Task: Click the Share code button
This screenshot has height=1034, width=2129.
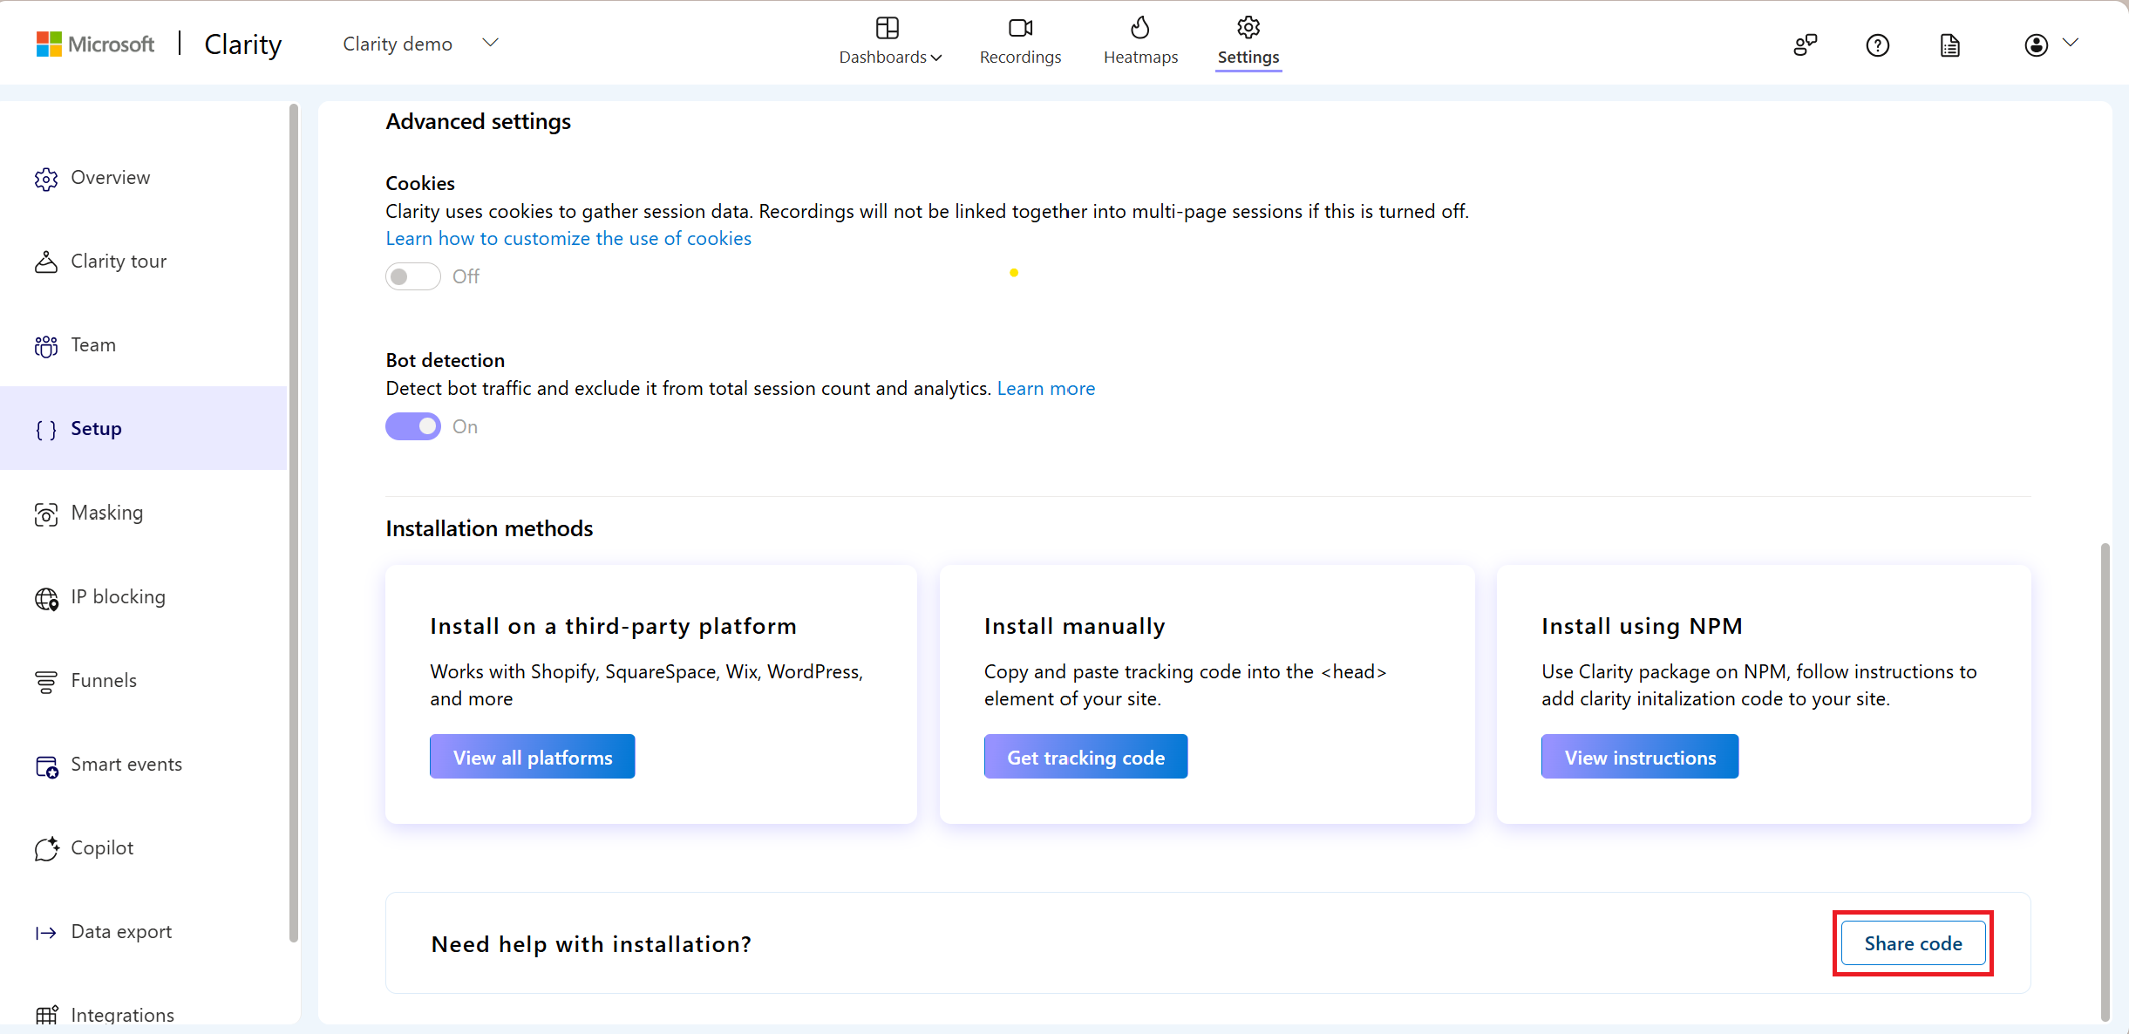Action: coord(1911,943)
